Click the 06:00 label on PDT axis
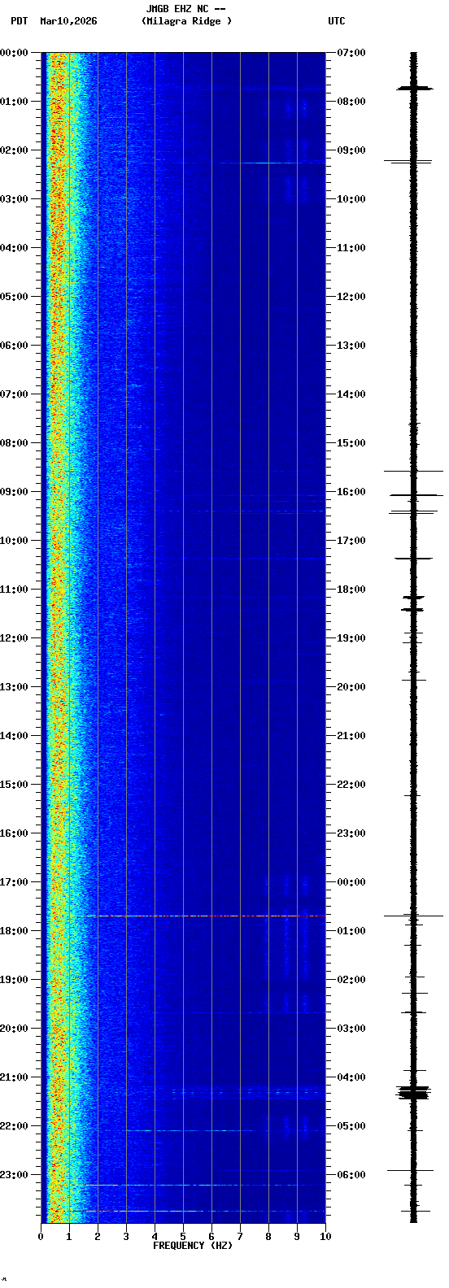 [x=14, y=346]
